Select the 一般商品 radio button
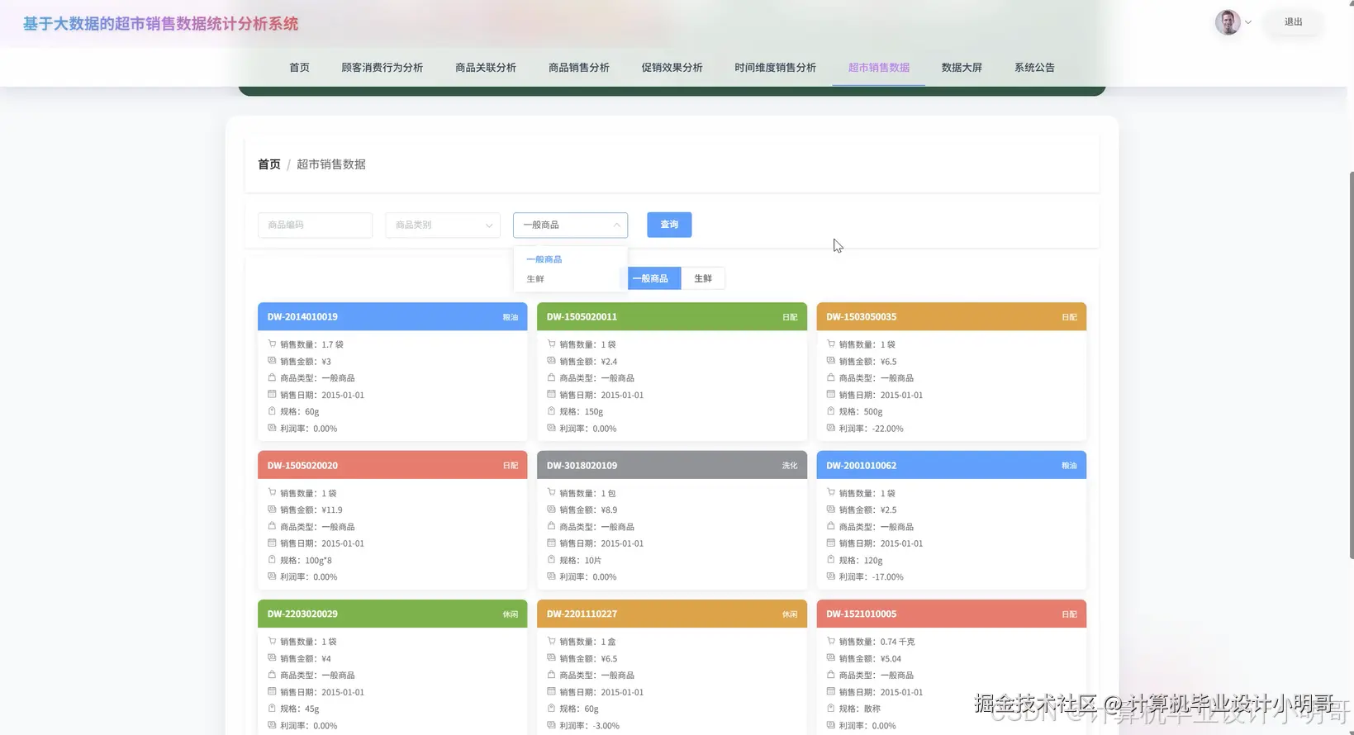 click(x=652, y=278)
